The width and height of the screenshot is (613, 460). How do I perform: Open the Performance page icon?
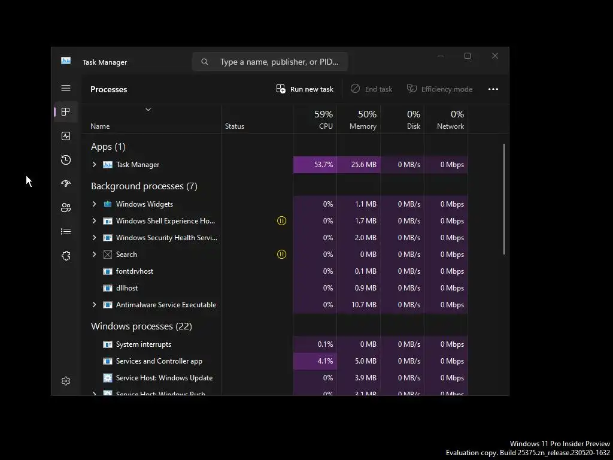click(x=66, y=136)
